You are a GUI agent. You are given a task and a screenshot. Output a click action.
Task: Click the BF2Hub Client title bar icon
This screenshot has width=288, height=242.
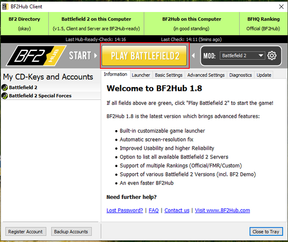pyautogui.click(x=5, y=7)
